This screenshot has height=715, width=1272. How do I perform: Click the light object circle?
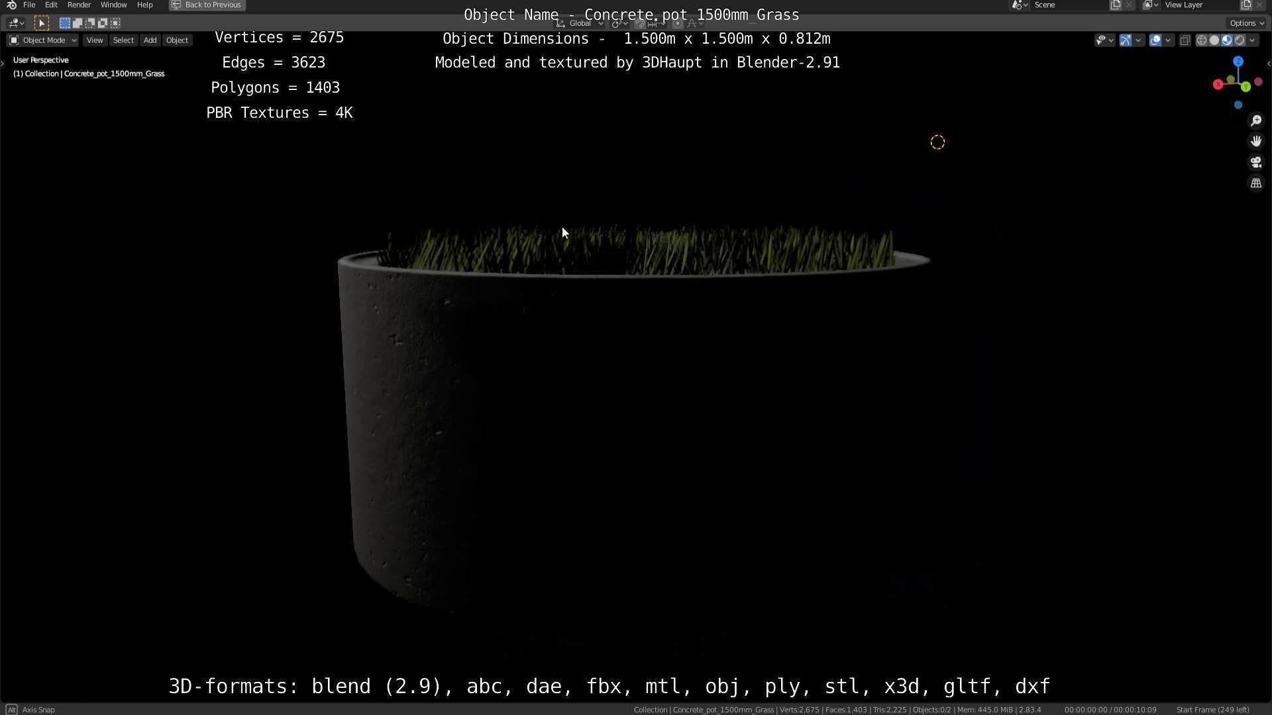[937, 142]
